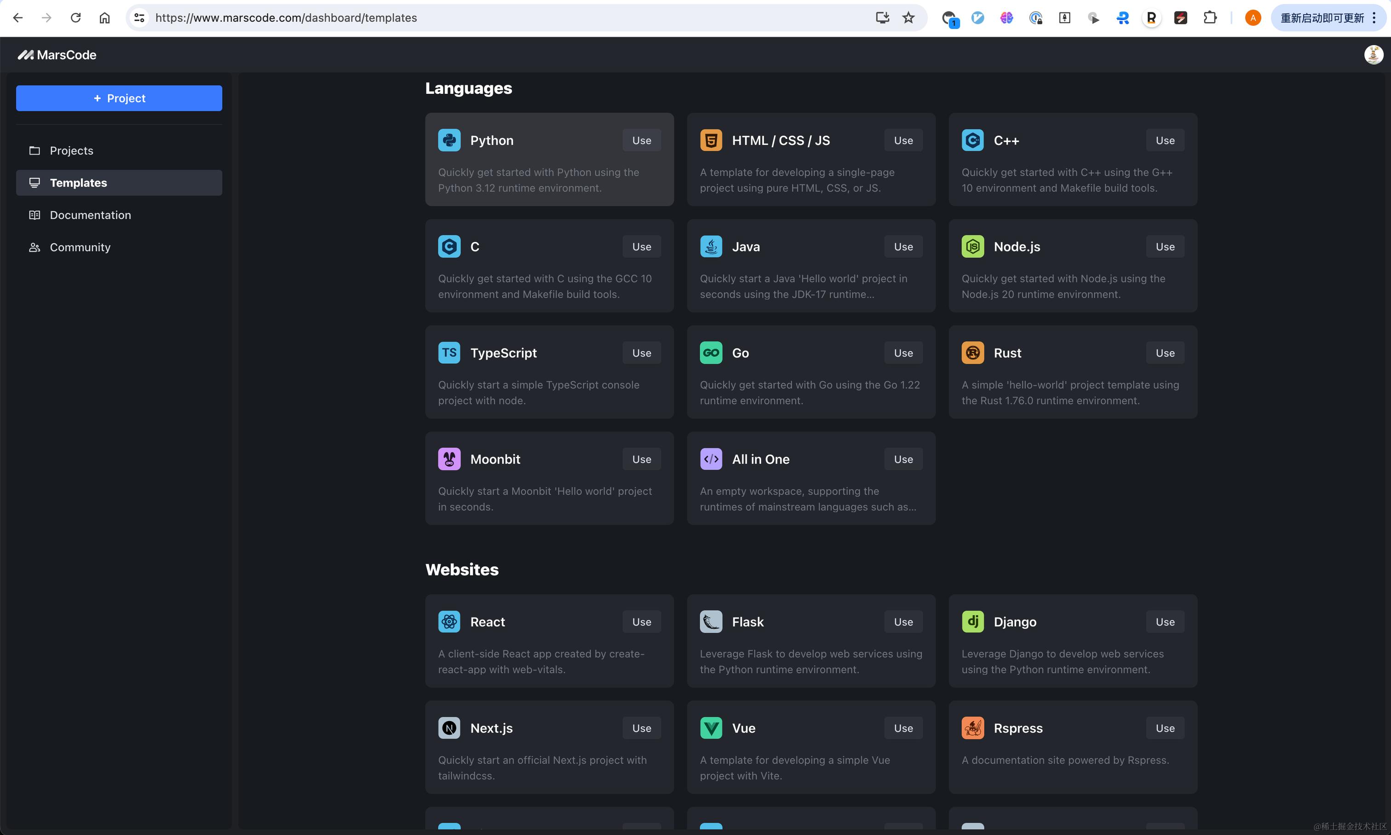Click the React atom icon

click(x=448, y=622)
